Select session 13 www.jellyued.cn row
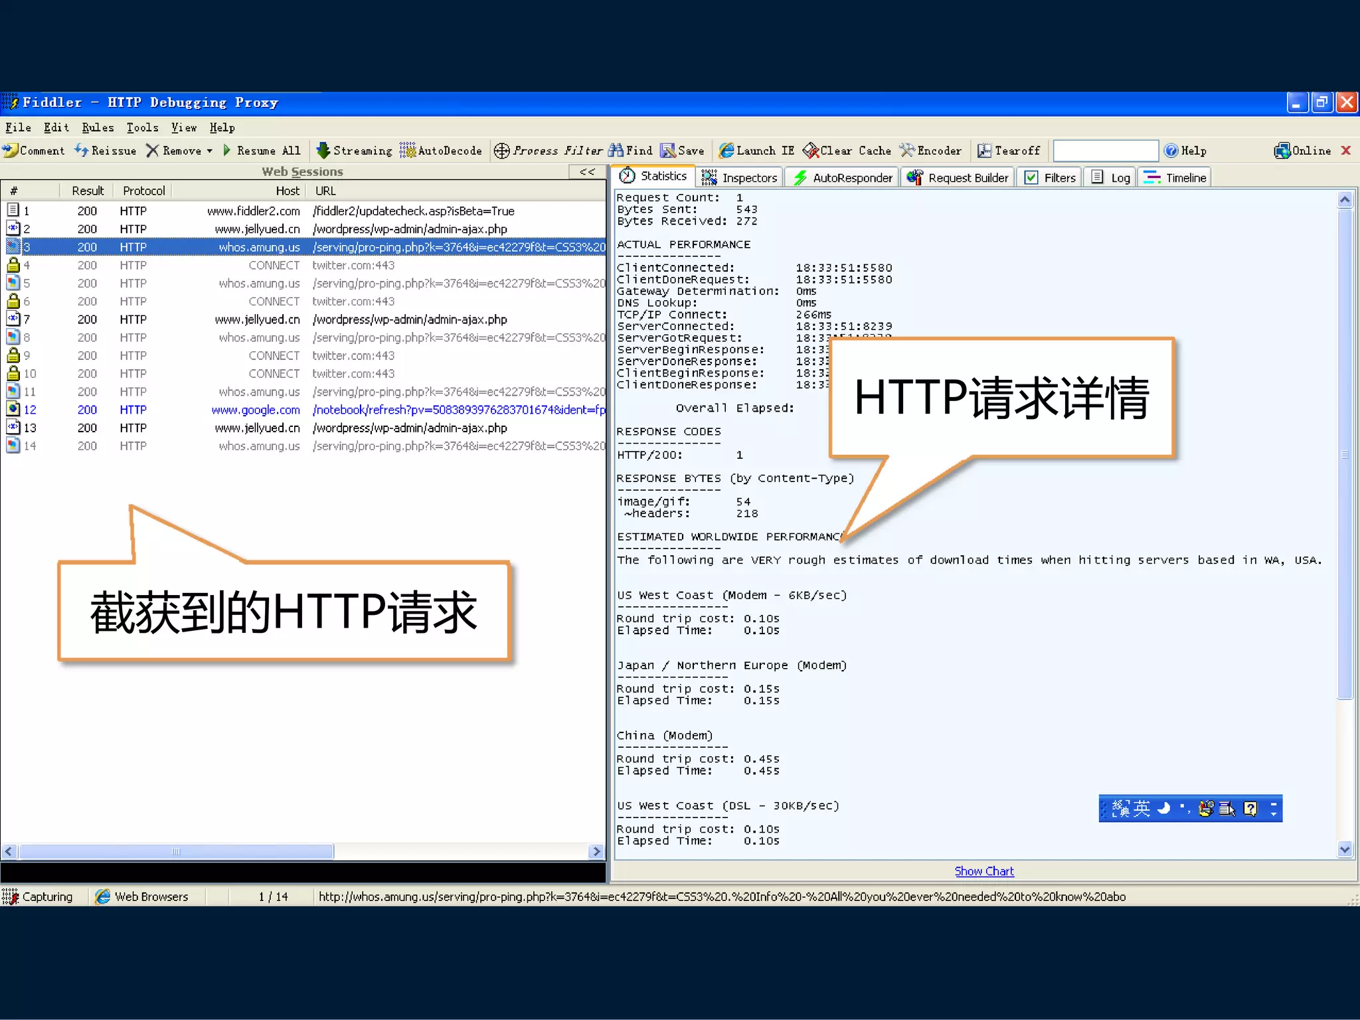 [303, 428]
